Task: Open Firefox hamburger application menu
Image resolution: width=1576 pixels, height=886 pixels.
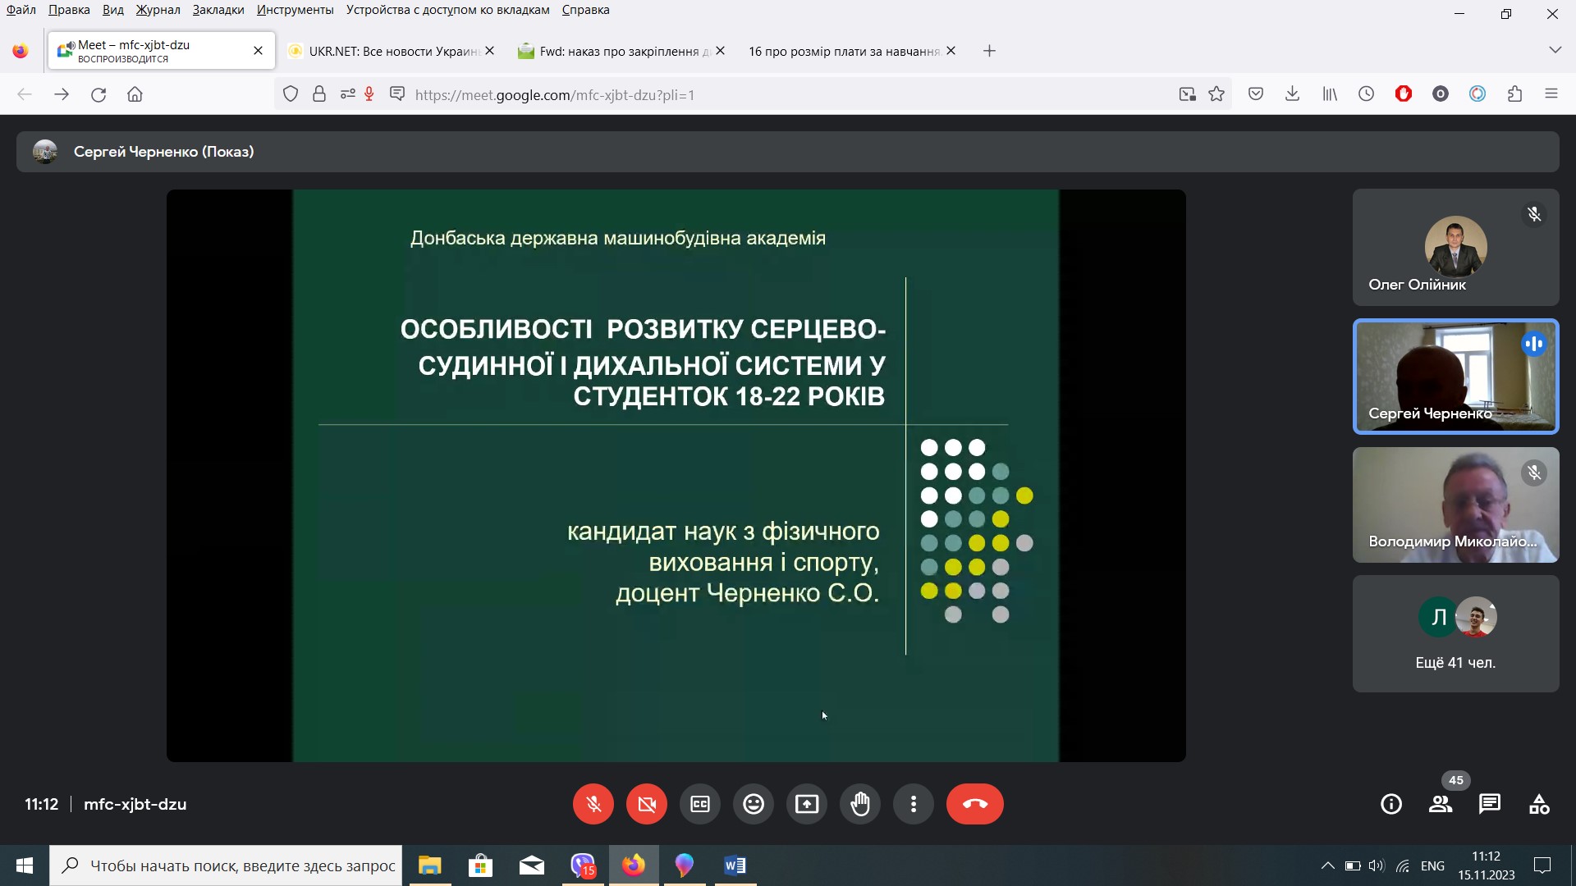Action: pyautogui.click(x=1551, y=94)
